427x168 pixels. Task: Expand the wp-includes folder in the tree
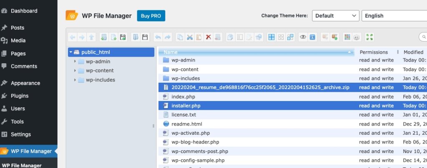pos(75,80)
